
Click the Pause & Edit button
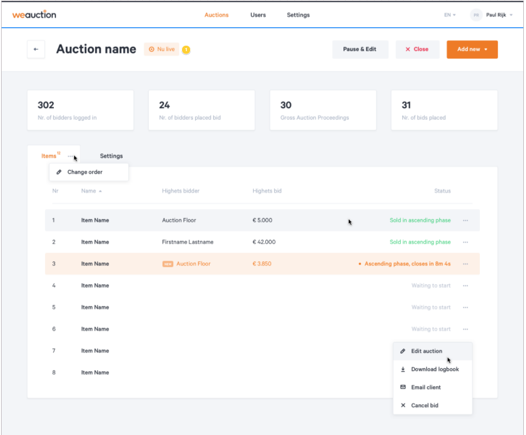tap(360, 49)
